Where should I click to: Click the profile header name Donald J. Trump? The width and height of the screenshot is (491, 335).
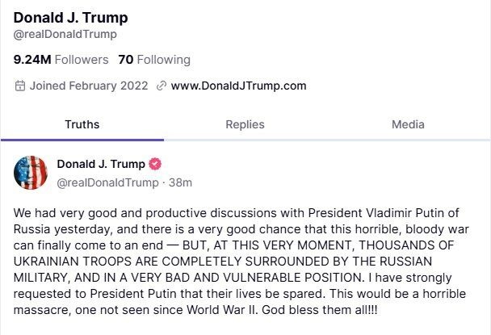pyautogui.click(x=71, y=18)
